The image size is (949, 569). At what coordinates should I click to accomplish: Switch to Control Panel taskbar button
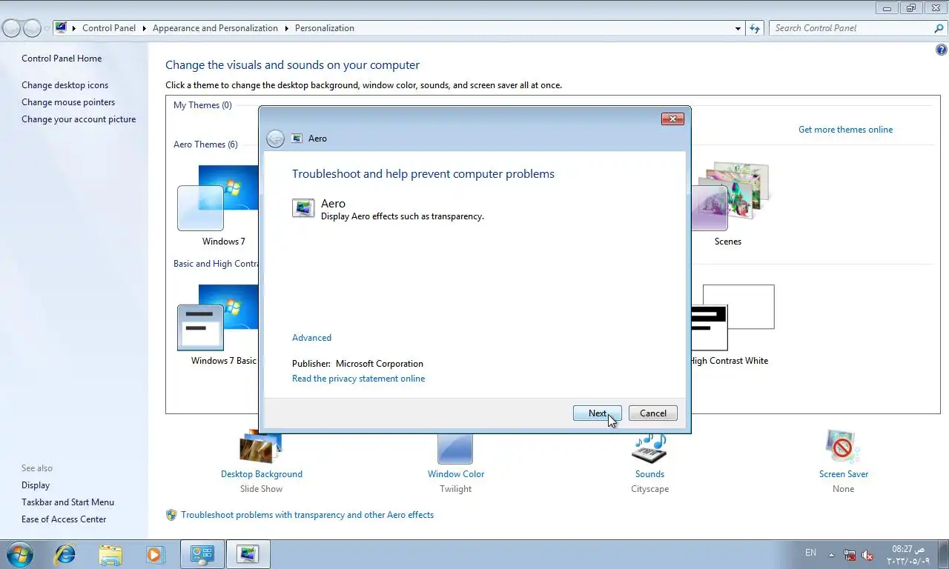point(202,554)
